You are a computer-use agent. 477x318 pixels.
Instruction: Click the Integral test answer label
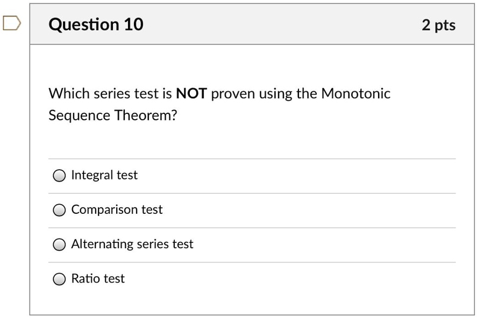click(x=104, y=175)
